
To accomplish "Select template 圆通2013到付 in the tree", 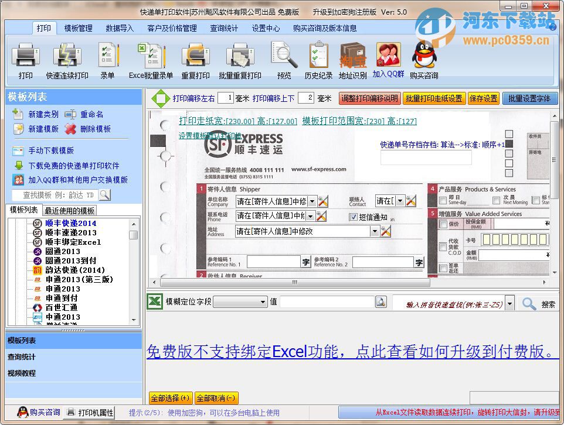I will point(70,261).
